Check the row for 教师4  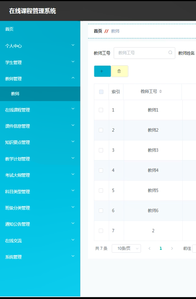tap(101, 170)
